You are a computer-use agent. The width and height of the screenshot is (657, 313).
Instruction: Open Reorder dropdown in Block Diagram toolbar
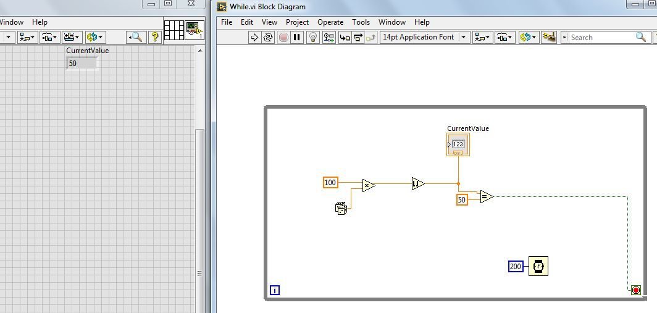pos(529,37)
